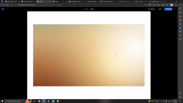
Task: Click the sidebar settings gear at bottom
Action: click(x=180, y=97)
